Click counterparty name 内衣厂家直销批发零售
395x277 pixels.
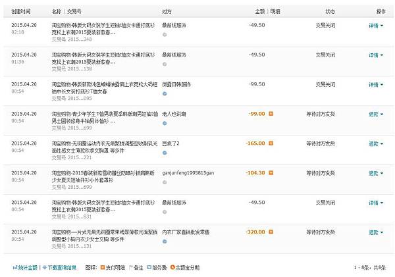(x=186, y=232)
